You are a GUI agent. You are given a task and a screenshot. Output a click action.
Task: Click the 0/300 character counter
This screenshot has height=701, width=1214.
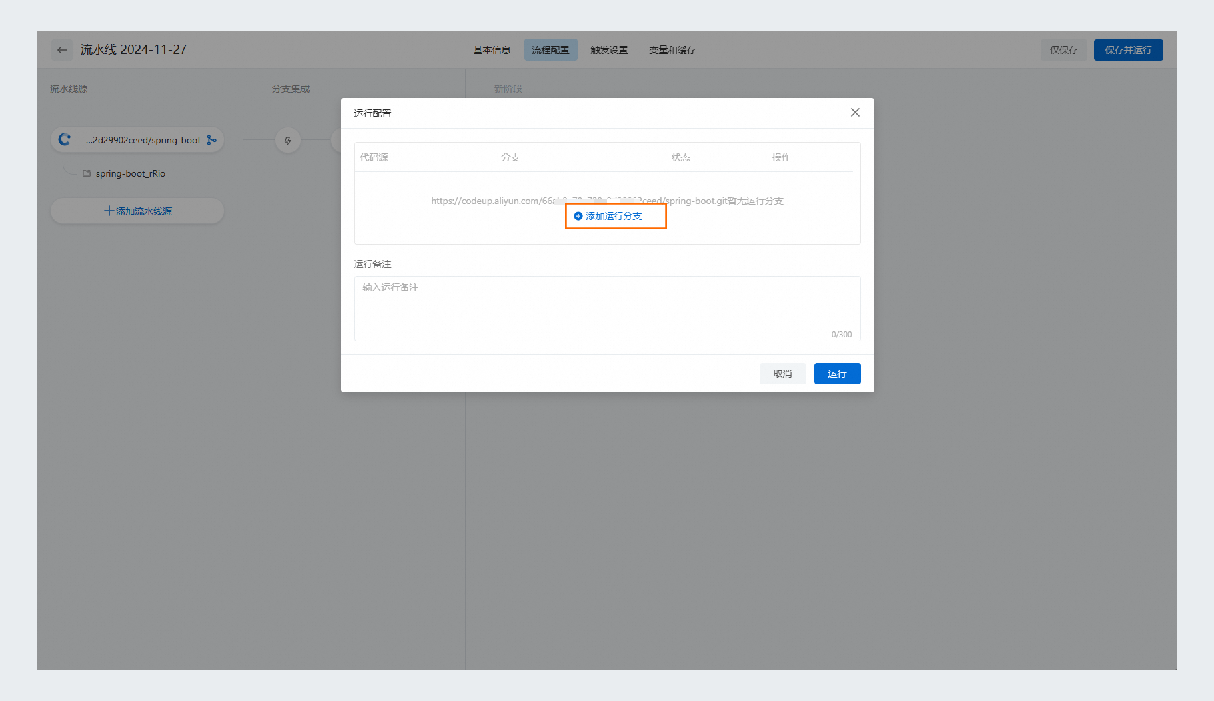coord(841,335)
